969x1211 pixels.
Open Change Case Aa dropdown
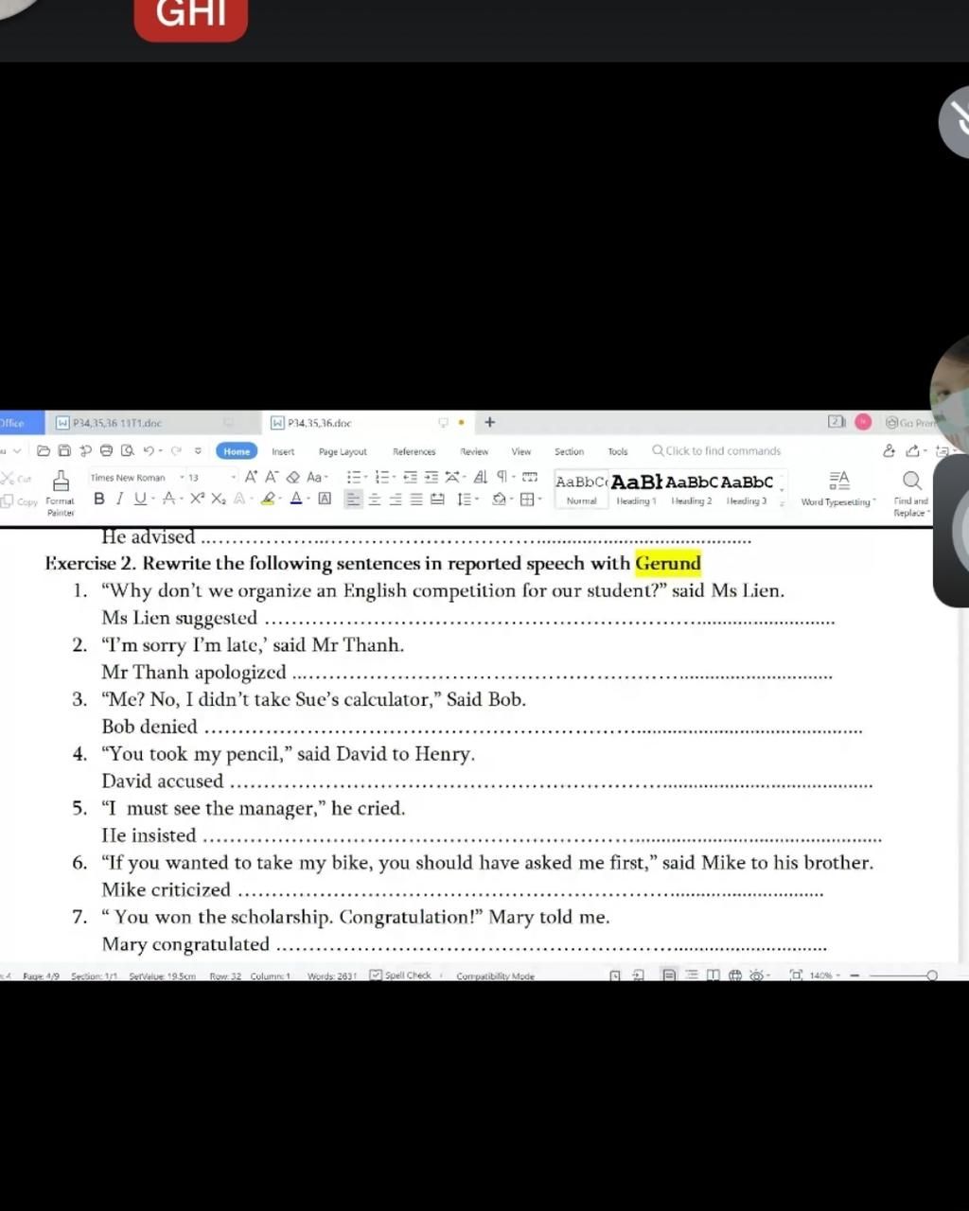tap(317, 477)
